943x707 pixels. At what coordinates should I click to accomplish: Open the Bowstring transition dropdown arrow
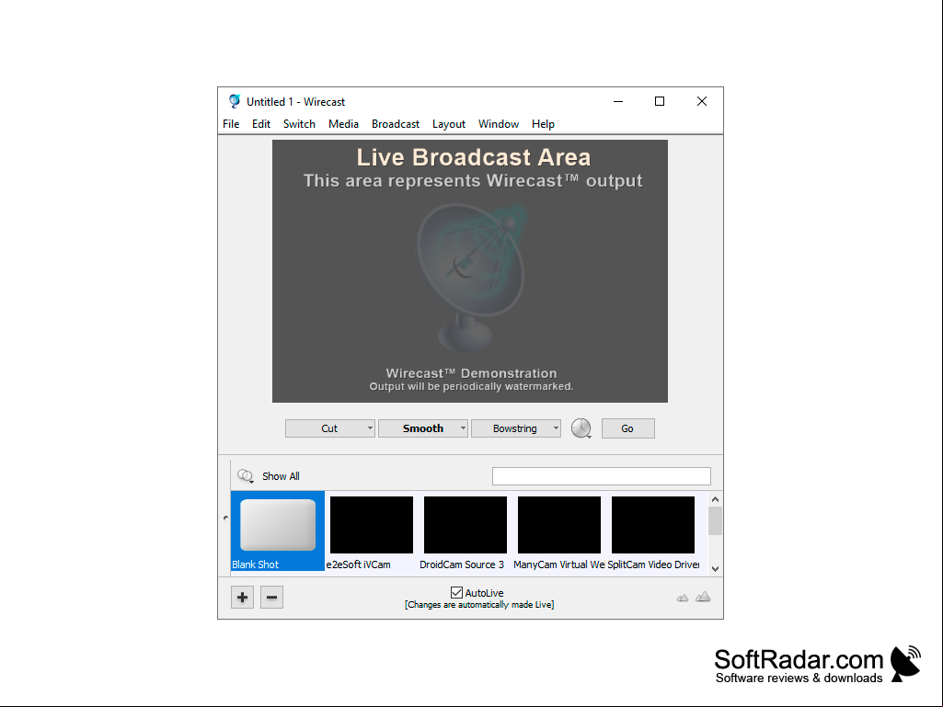tap(556, 428)
